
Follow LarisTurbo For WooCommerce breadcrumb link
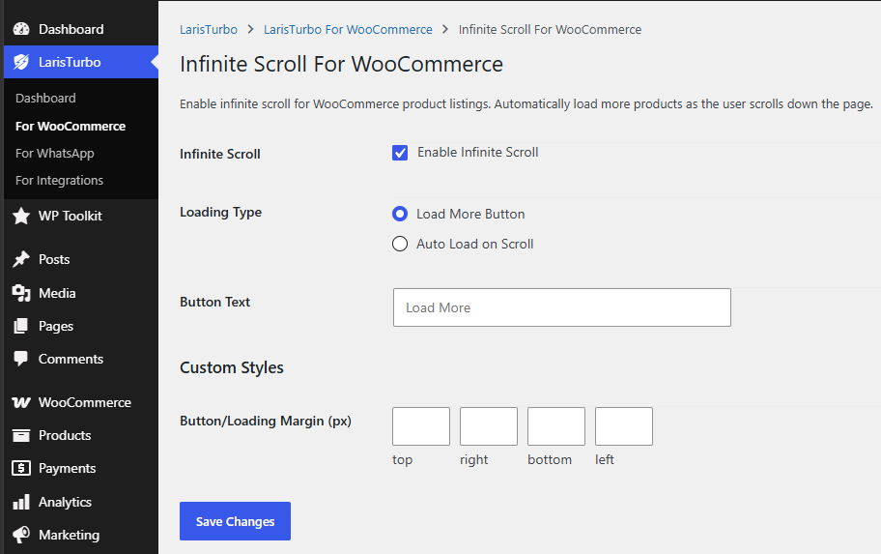click(x=348, y=29)
